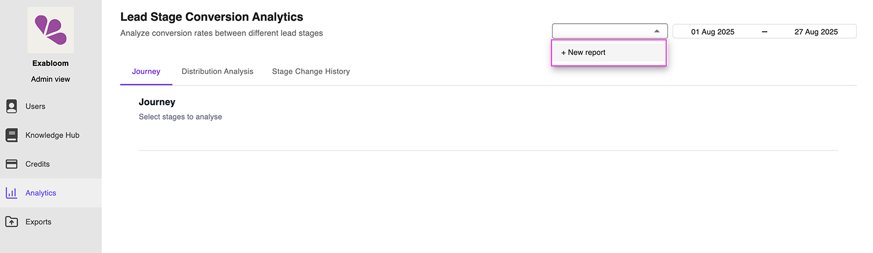
Task: Click the Analytics bar chart icon
Action: [x=12, y=193]
